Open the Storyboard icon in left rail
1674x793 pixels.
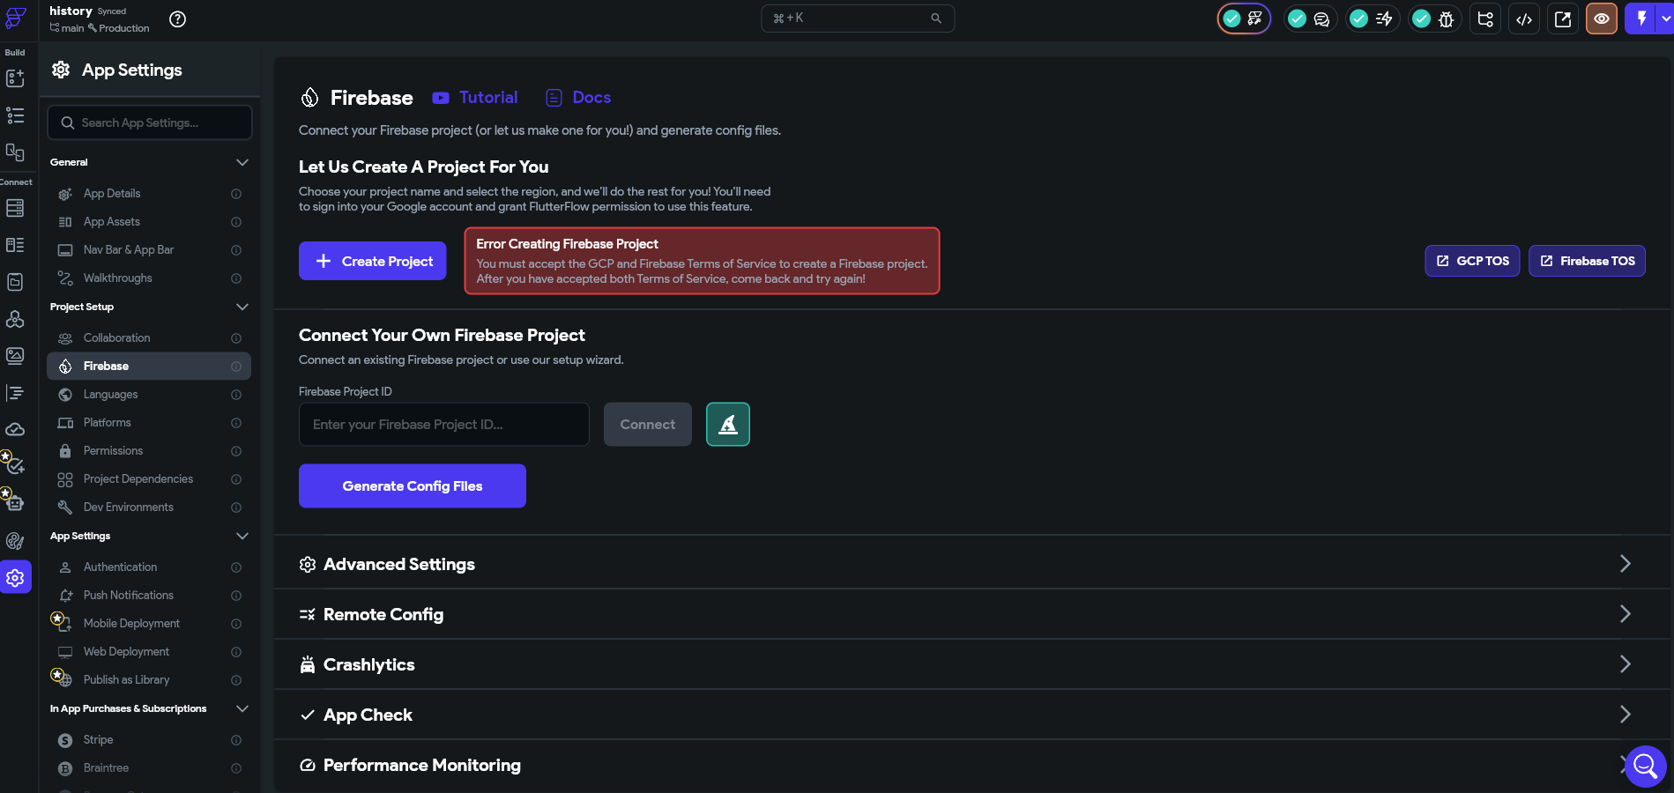pyautogui.click(x=15, y=152)
